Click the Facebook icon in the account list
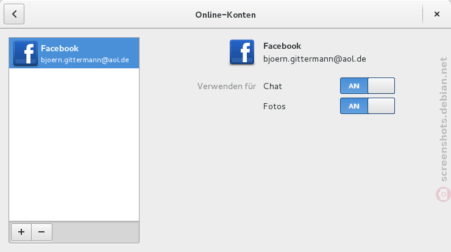The width and height of the screenshot is (451, 252). pyautogui.click(x=26, y=53)
